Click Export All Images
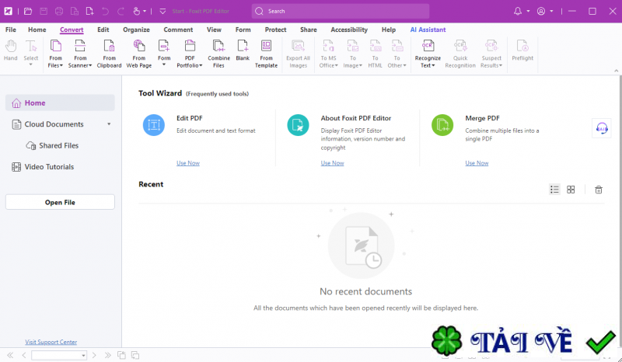The width and height of the screenshot is (622, 362). point(298,54)
